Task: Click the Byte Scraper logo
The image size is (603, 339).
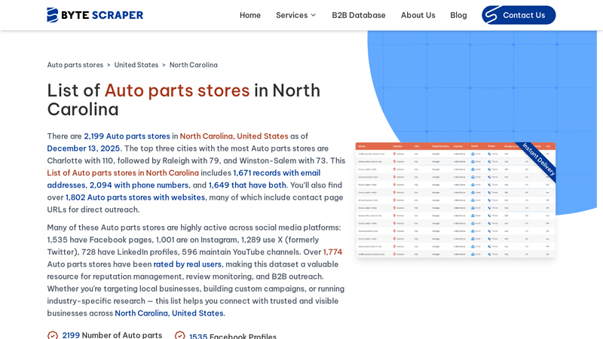Action: point(95,15)
